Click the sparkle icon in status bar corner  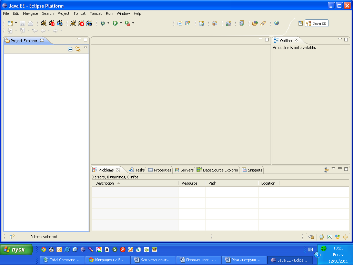tap(345, 237)
